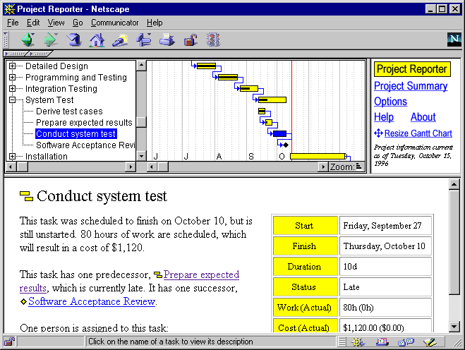Collapse the first toolbar tab handle

[16, 54]
